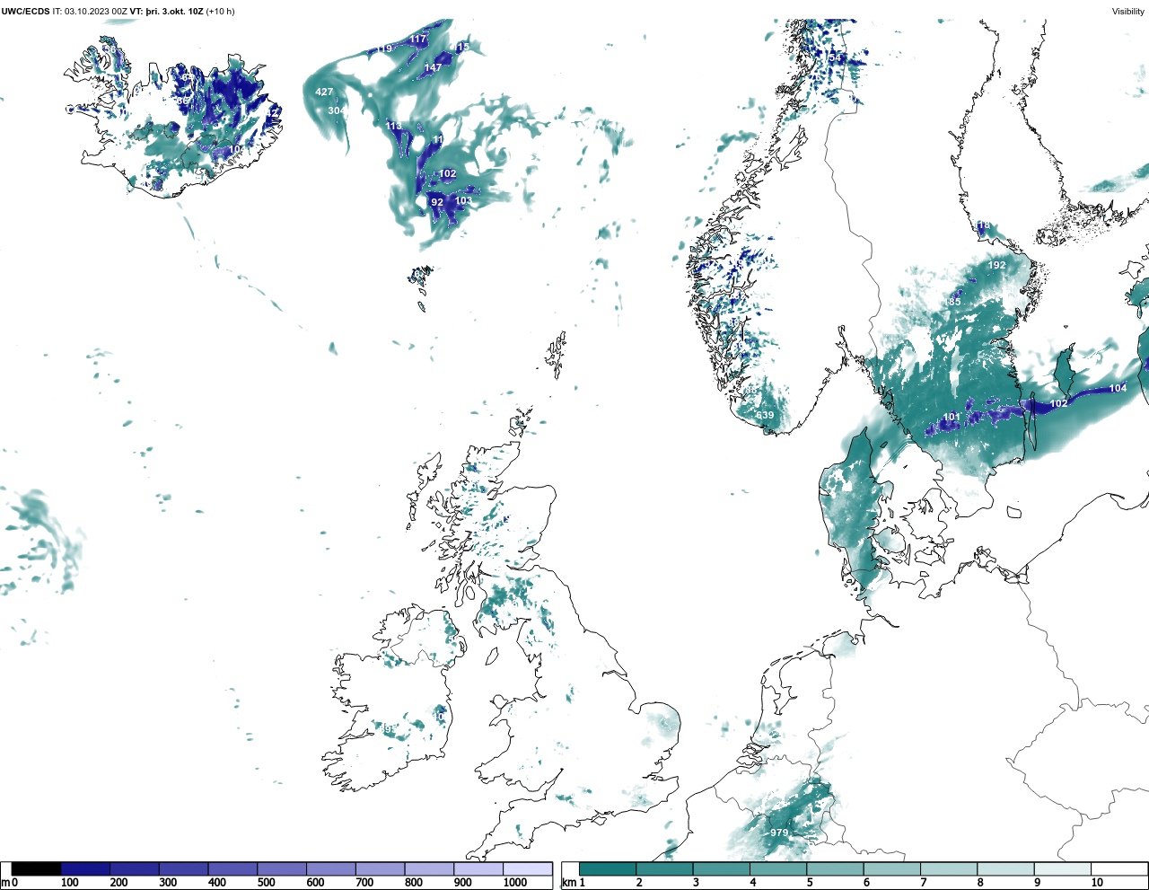The width and height of the screenshot is (1149, 890).
Task: Select the "113" map value label
Action: tap(394, 126)
